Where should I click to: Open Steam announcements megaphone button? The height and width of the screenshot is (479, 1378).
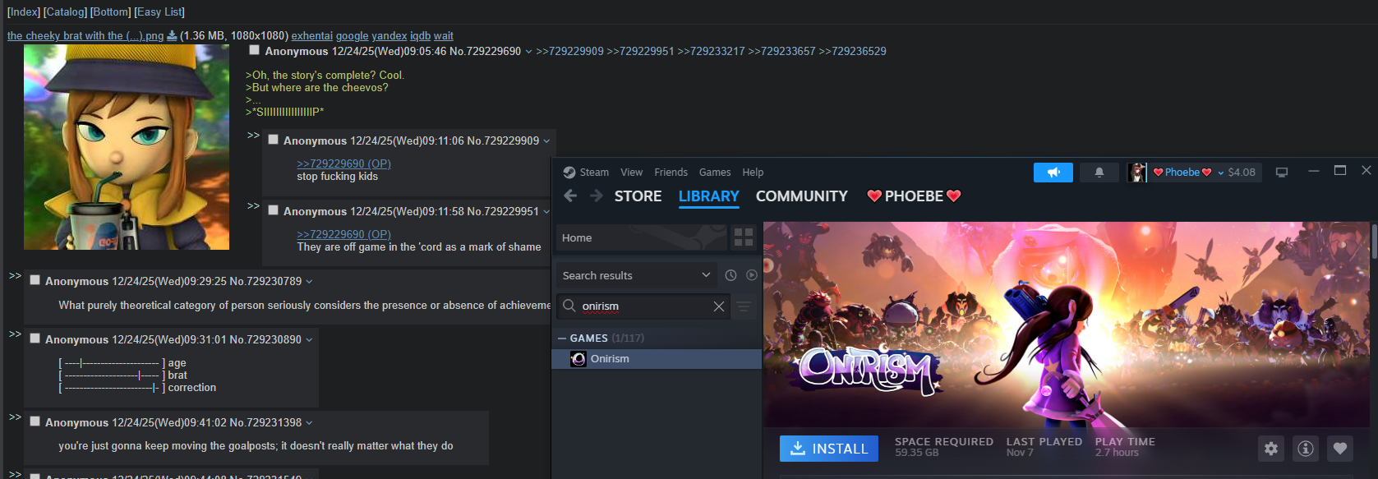[x=1053, y=173]
